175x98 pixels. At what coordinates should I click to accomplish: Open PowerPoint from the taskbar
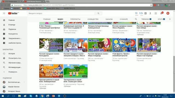(53, 96)
